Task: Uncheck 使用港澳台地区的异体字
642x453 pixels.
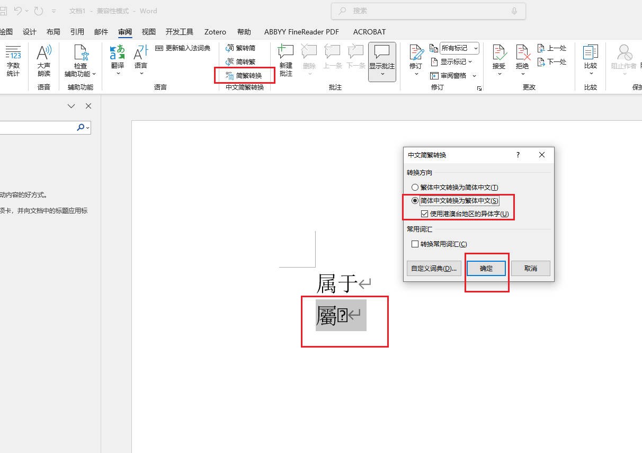Action: point(424,214)
